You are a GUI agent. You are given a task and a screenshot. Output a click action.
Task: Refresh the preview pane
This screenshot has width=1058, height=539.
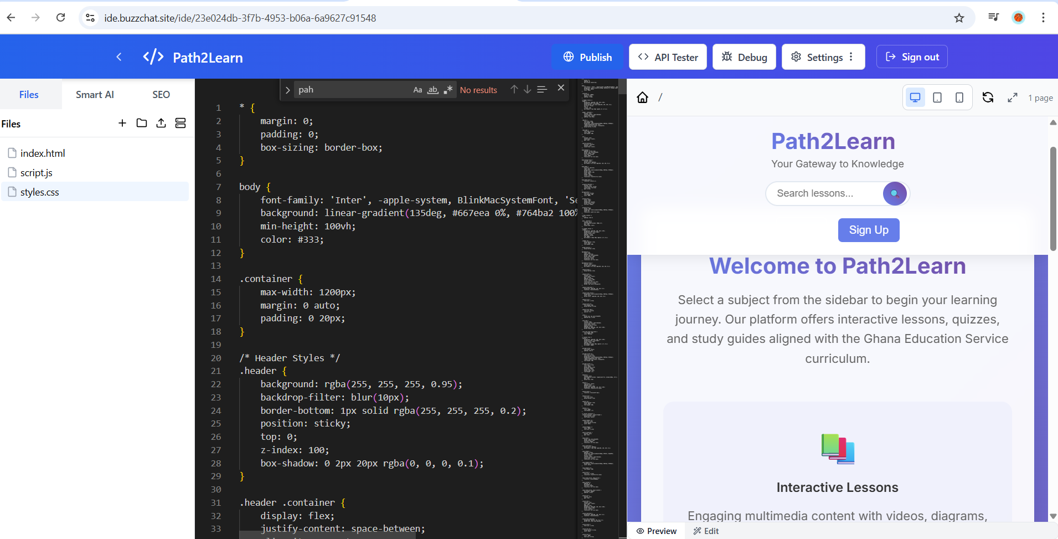click(x=988, y=97)
